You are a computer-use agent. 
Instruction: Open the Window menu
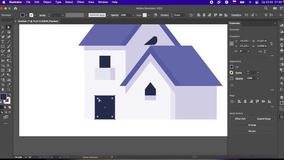coord(103,2)
